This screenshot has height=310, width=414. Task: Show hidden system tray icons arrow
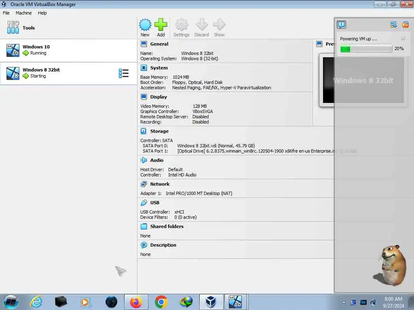coord(344,302)
